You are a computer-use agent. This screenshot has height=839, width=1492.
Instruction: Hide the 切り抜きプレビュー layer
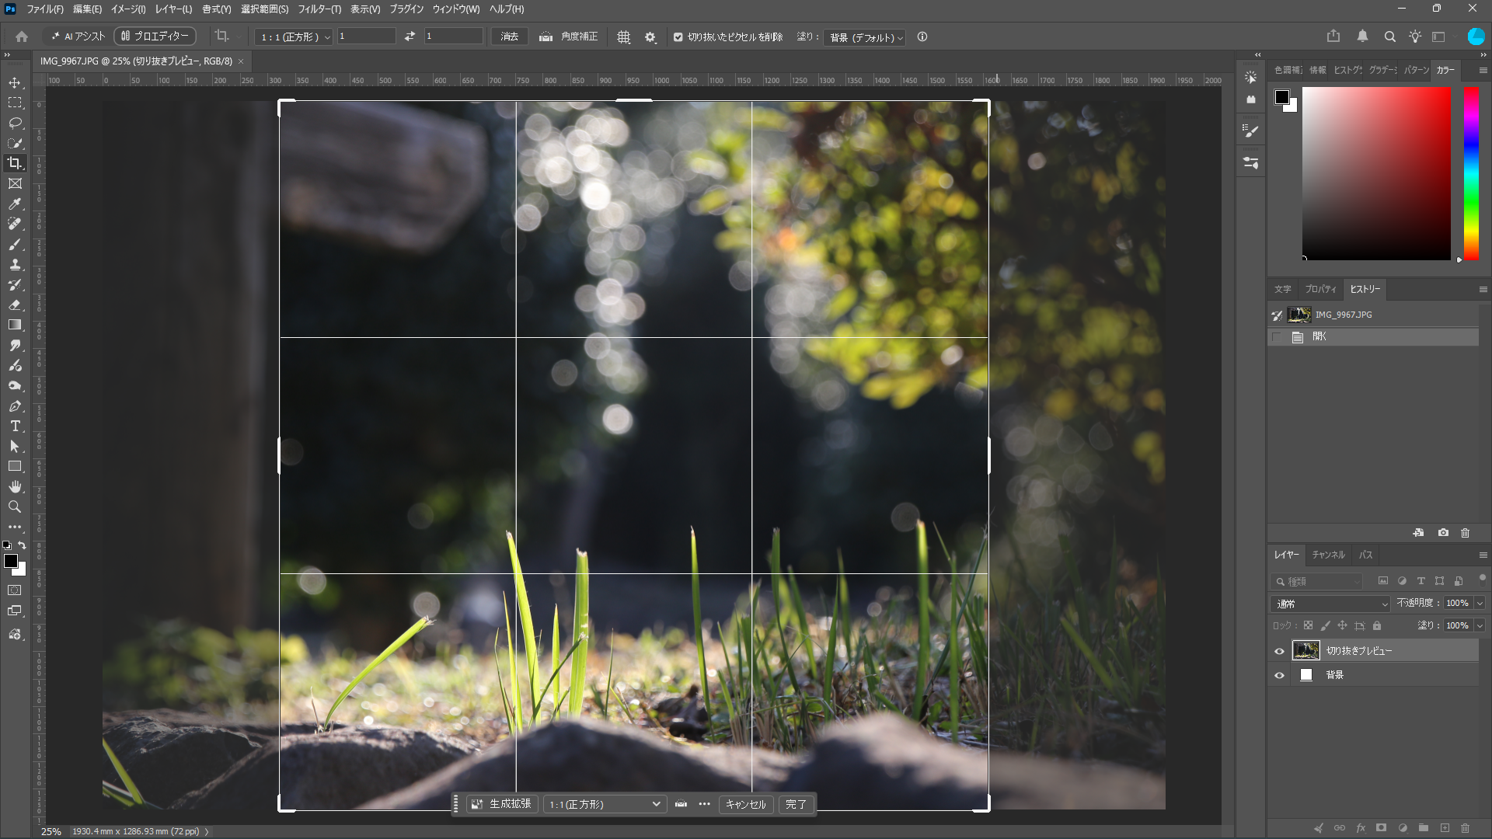[1279, 651]
